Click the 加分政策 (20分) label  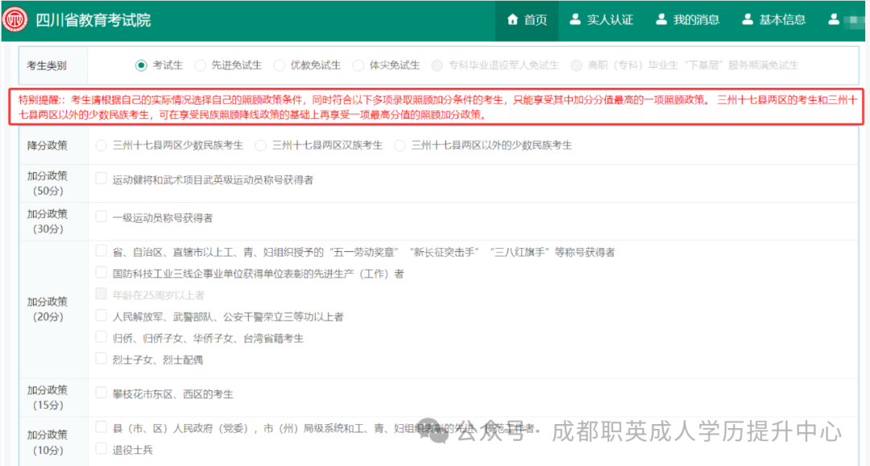pos(48,309)
